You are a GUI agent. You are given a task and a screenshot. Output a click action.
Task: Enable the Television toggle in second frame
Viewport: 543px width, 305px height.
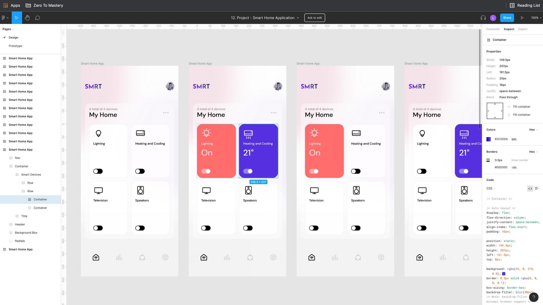(206, 228)
